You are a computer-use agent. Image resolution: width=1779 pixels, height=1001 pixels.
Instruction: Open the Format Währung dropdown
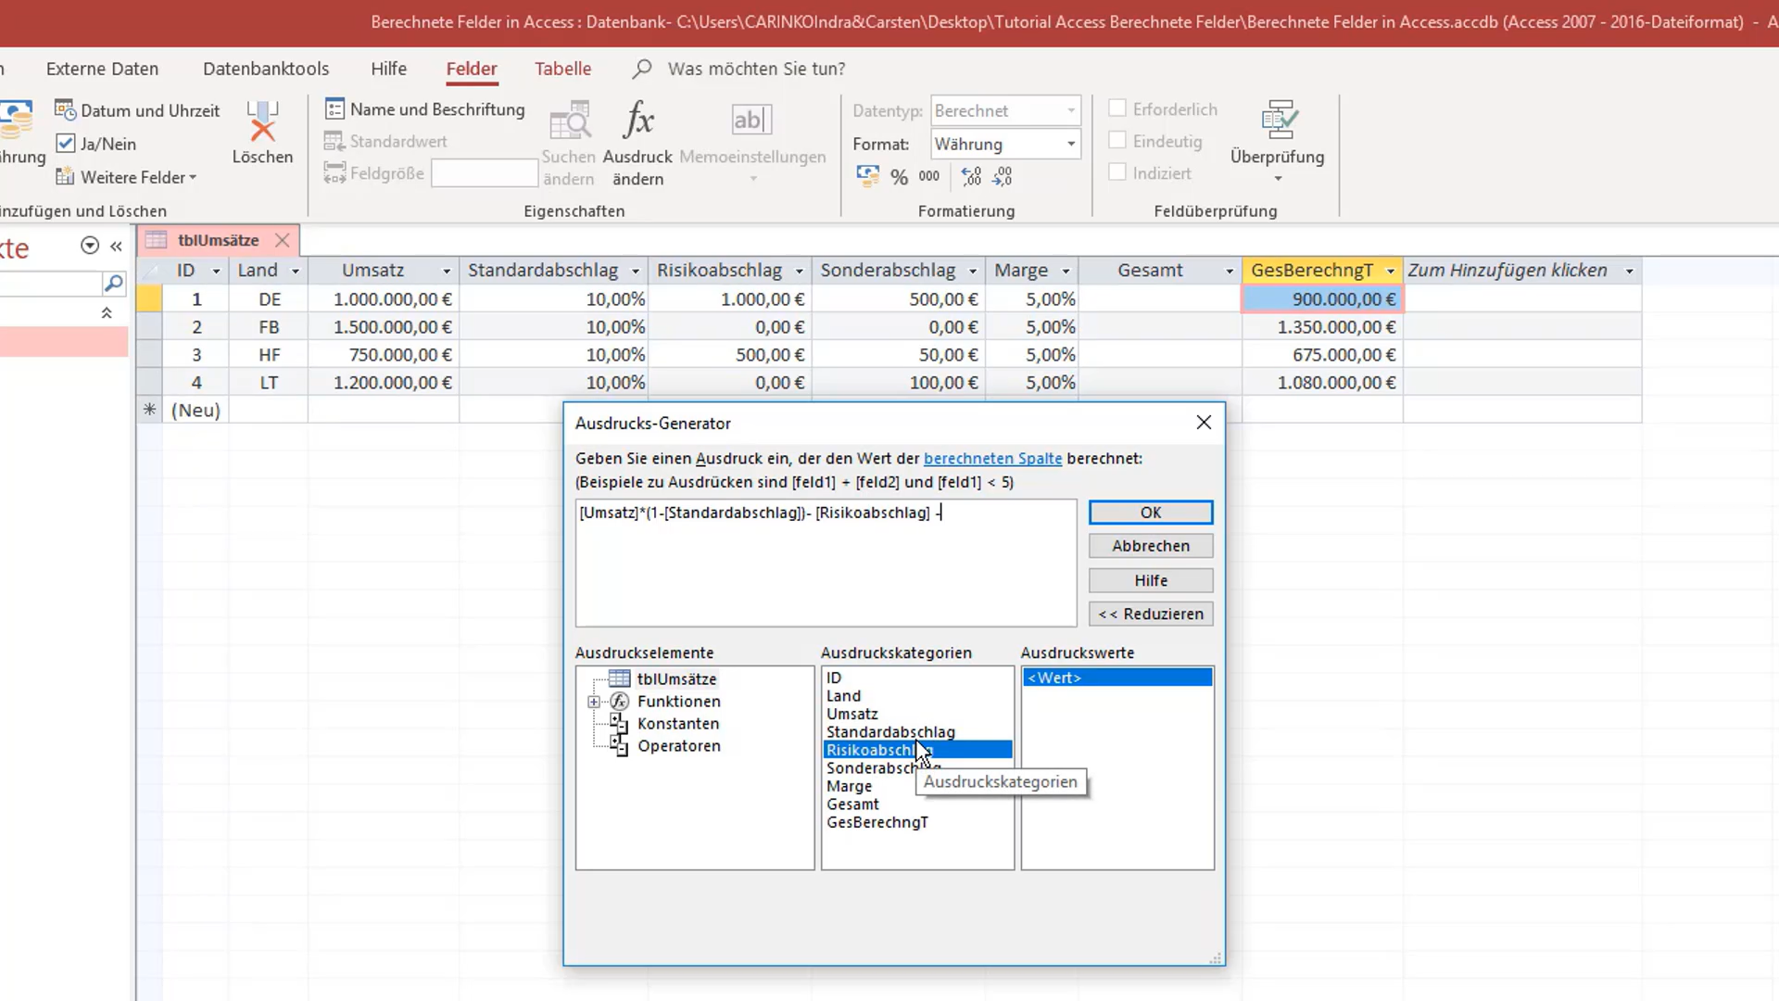click(1071, 144)
